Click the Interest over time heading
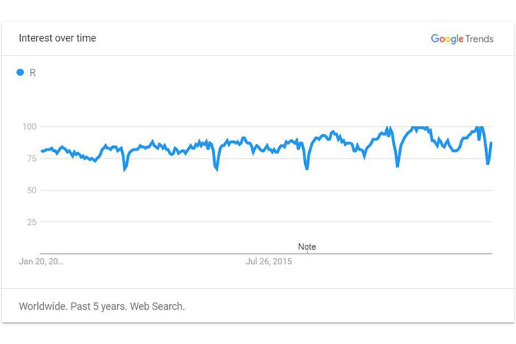 pyautogui.click(x=57, y=38)
